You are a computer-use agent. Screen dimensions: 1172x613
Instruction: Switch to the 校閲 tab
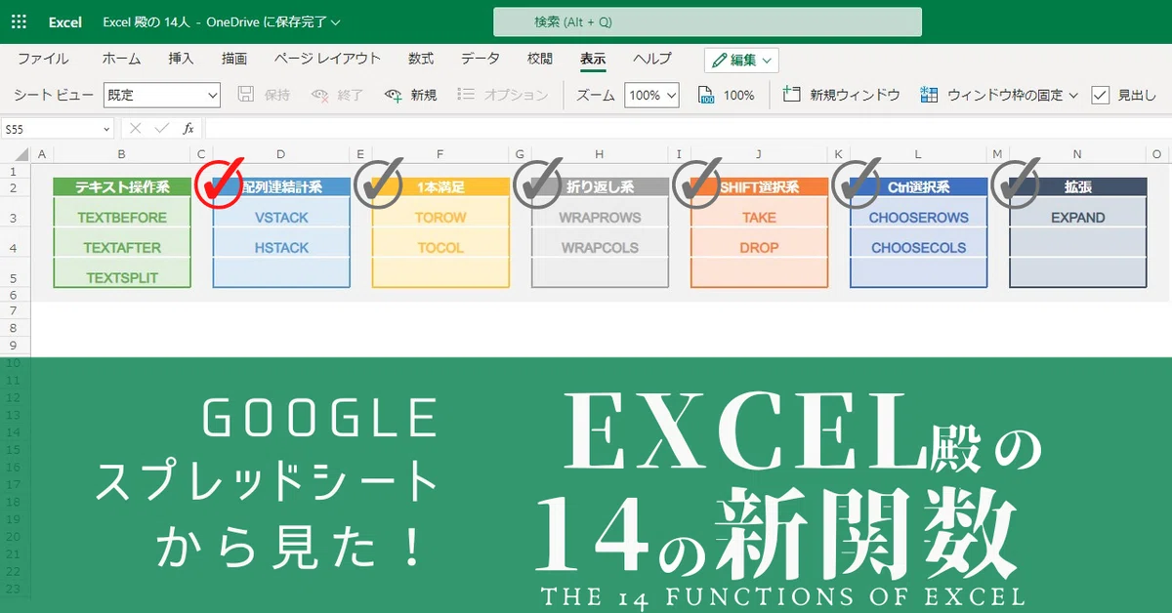coord(540,59)
